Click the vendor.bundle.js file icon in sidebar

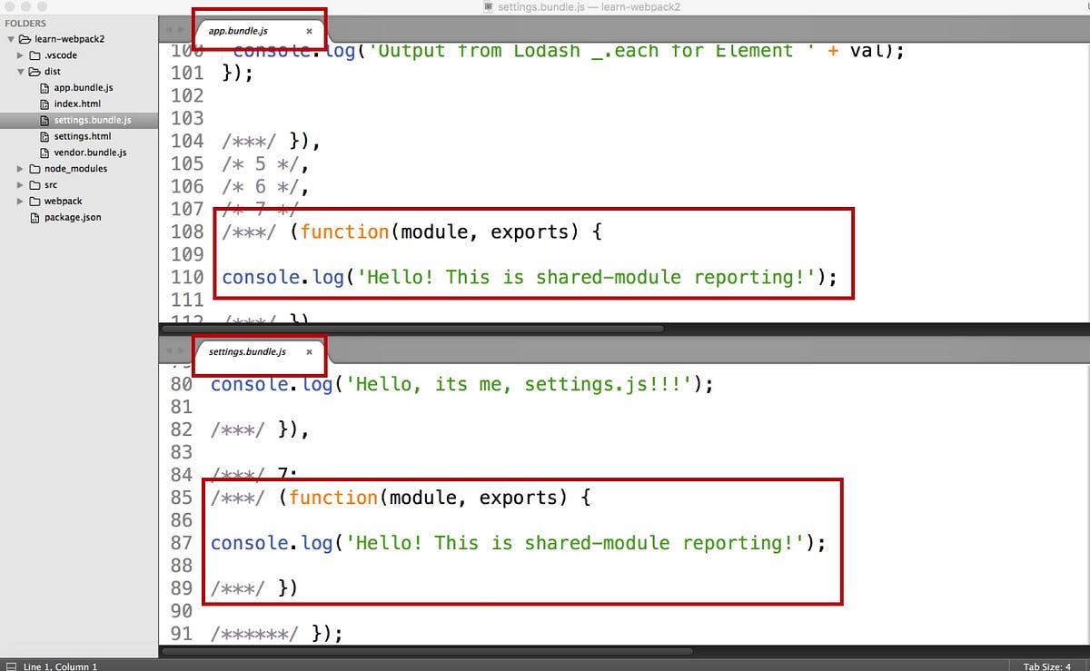(43, 152)
